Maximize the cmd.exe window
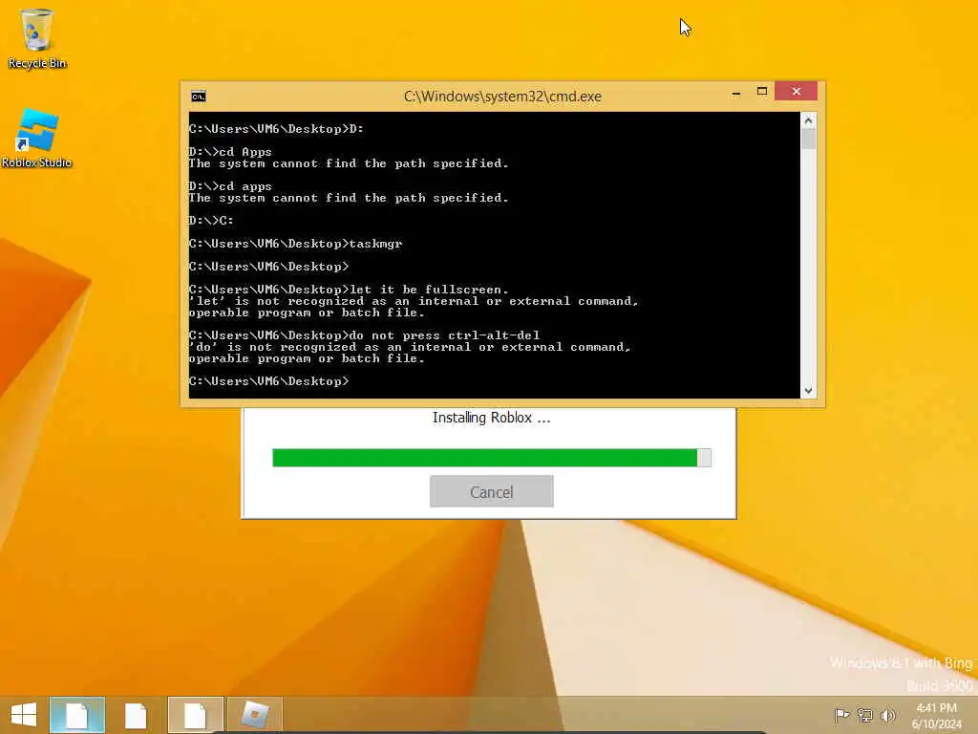Viewport: 978px width, 734px height. (x=761, y=92)
